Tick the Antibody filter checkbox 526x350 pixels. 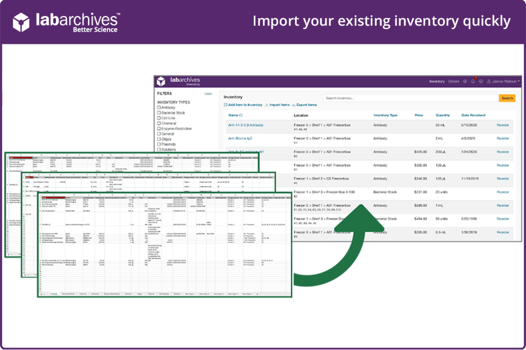click(x=159, y=108)
